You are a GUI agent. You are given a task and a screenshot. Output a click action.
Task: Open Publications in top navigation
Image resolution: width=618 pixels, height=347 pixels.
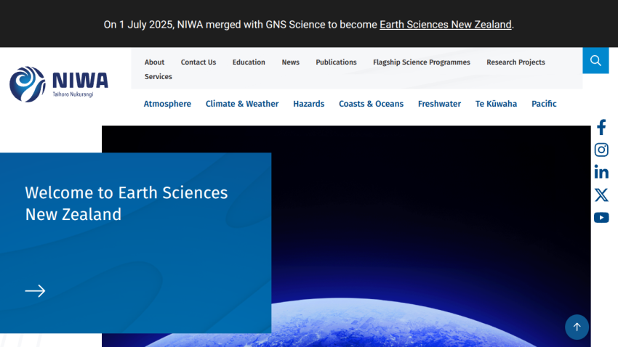[x=336, y=62]
